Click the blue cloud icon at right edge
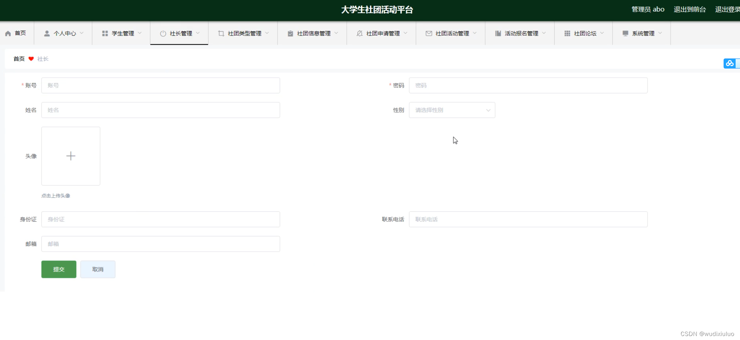This screenshot has height=340, width=740. click(730, 63)
